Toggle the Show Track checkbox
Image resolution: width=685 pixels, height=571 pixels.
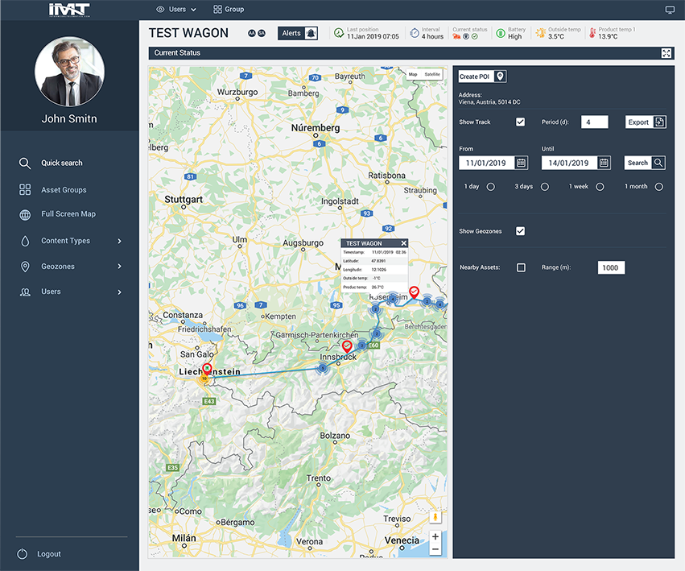point(520,122)
